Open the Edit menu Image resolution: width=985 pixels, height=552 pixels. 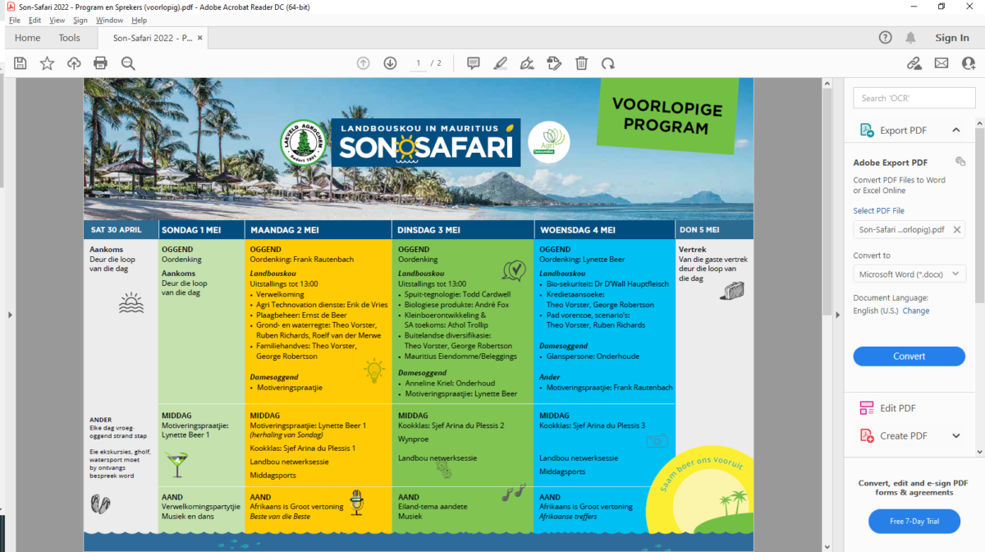point(35,21)
